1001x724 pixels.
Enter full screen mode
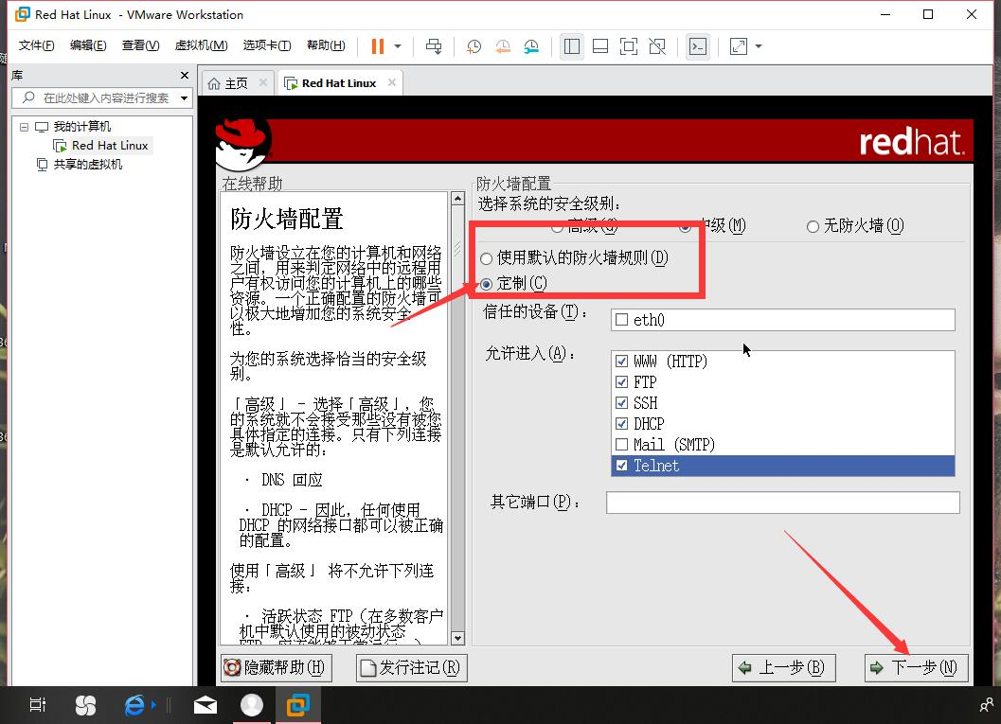pos(628,46)
